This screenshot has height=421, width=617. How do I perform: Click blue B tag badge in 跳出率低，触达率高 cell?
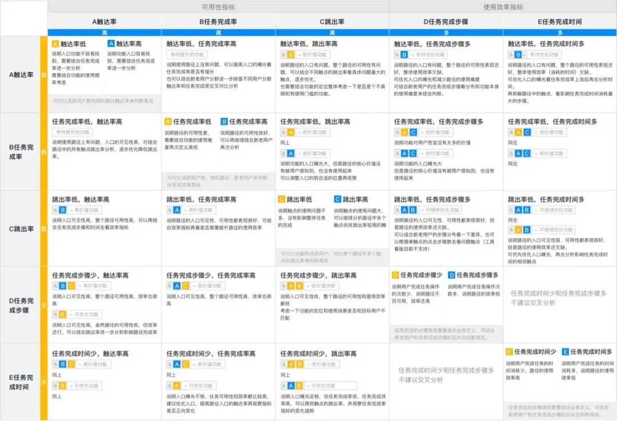pyautogui.click(x=63, y=210)
